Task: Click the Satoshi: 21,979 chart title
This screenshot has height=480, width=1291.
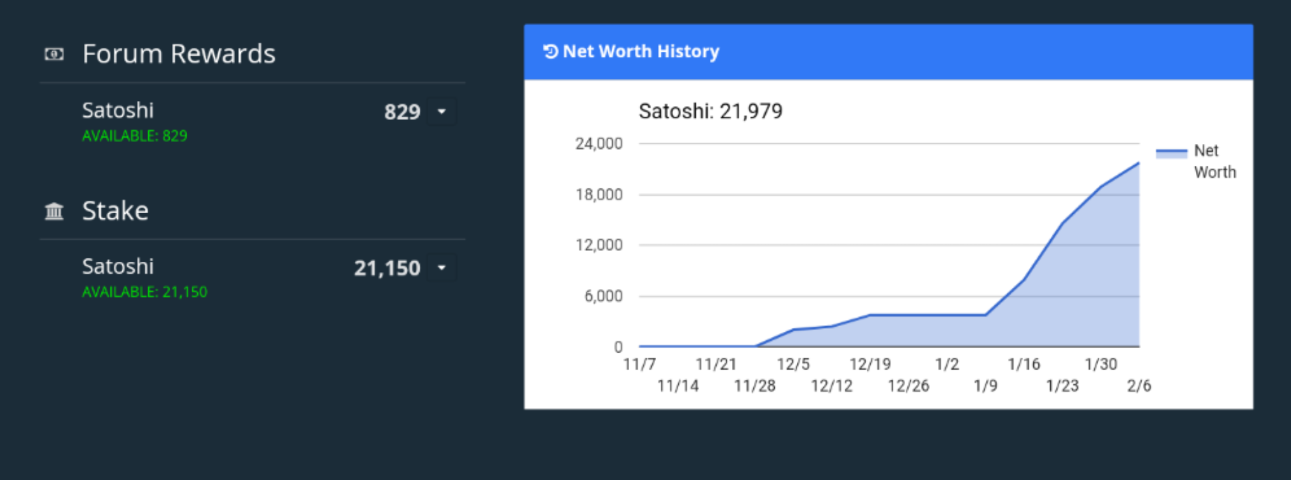Action: pos(710,112)
